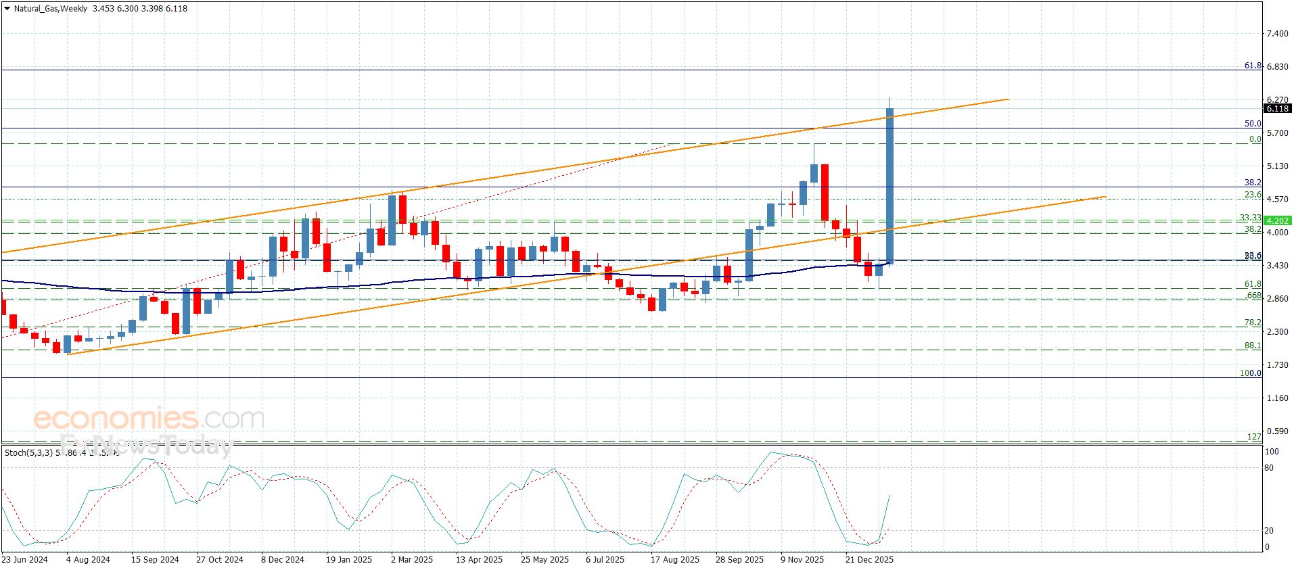Viewport: 1296px width, 568px height.
Task: Select the 88.1 Fibonacci retracement label
Action: coord(1253,346)
